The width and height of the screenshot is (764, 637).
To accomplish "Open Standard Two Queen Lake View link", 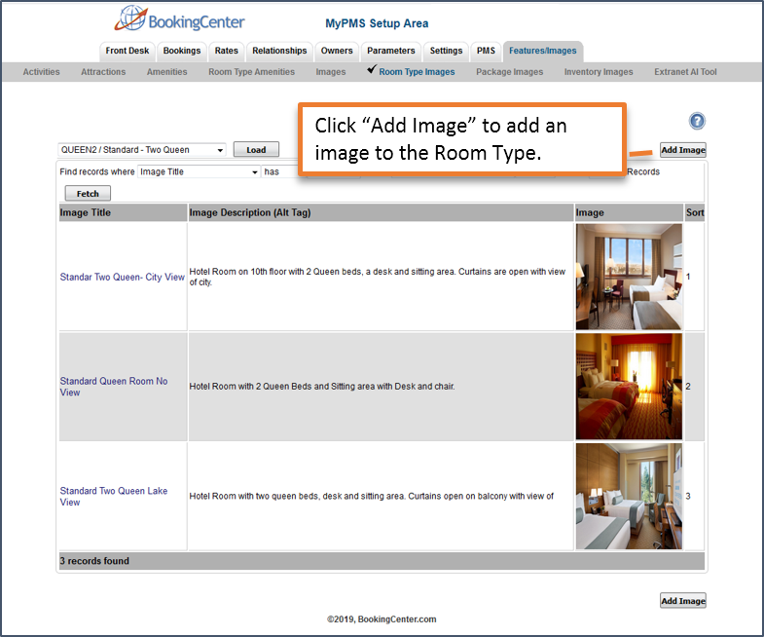I will click(114, 496).
